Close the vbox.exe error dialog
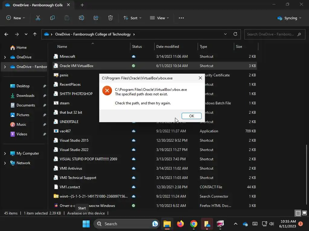Image resolution: width=309 pixels, height=231 pixels. pos(200,78)
